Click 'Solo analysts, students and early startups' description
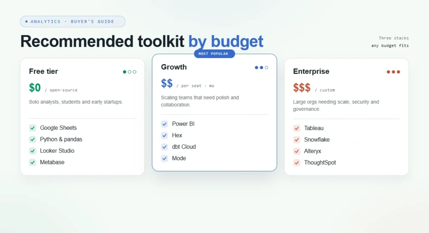Viewport: 429px width, 233px height. (x=76, y=102)
